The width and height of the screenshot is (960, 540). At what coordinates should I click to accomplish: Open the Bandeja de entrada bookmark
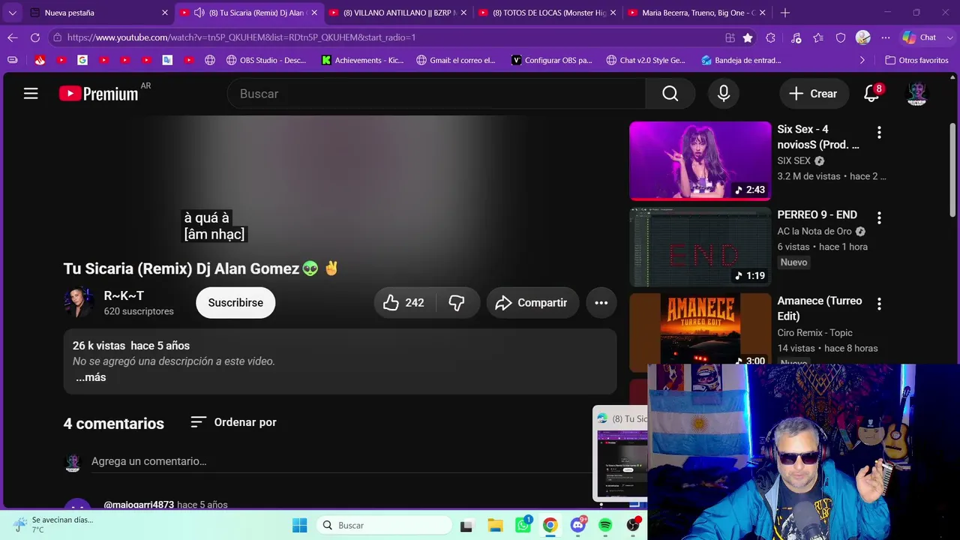[741, 60]
